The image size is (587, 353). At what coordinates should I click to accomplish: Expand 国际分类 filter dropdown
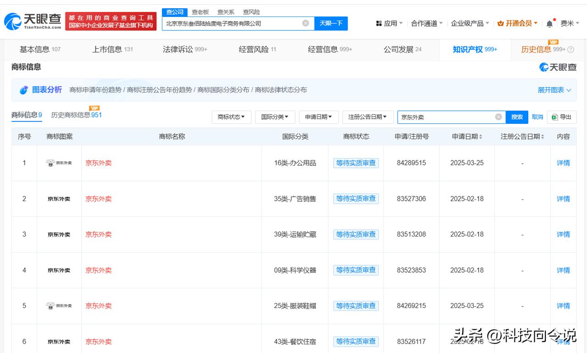click(275, 117)
